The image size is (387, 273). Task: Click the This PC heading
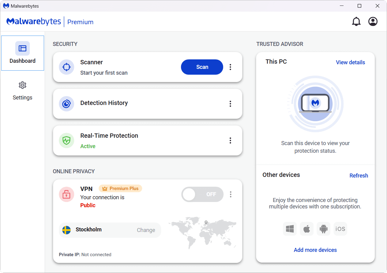(276, 62)
